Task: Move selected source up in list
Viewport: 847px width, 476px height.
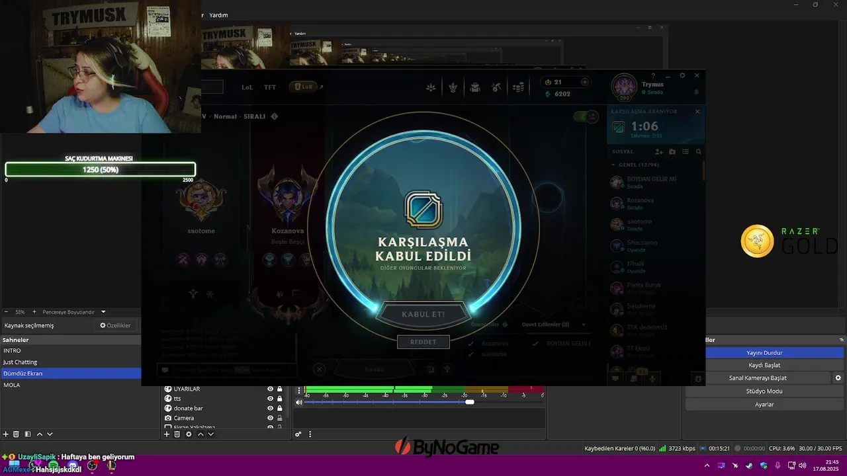Action: tap(201, 434)
